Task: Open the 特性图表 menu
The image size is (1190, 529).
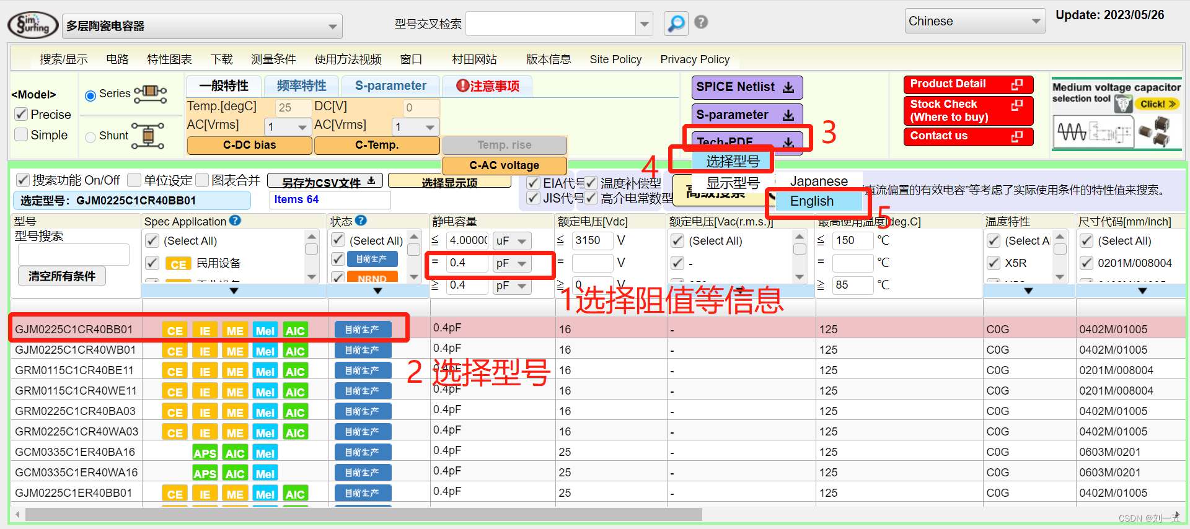Action: pyautogui.click(x=169, y=59)
